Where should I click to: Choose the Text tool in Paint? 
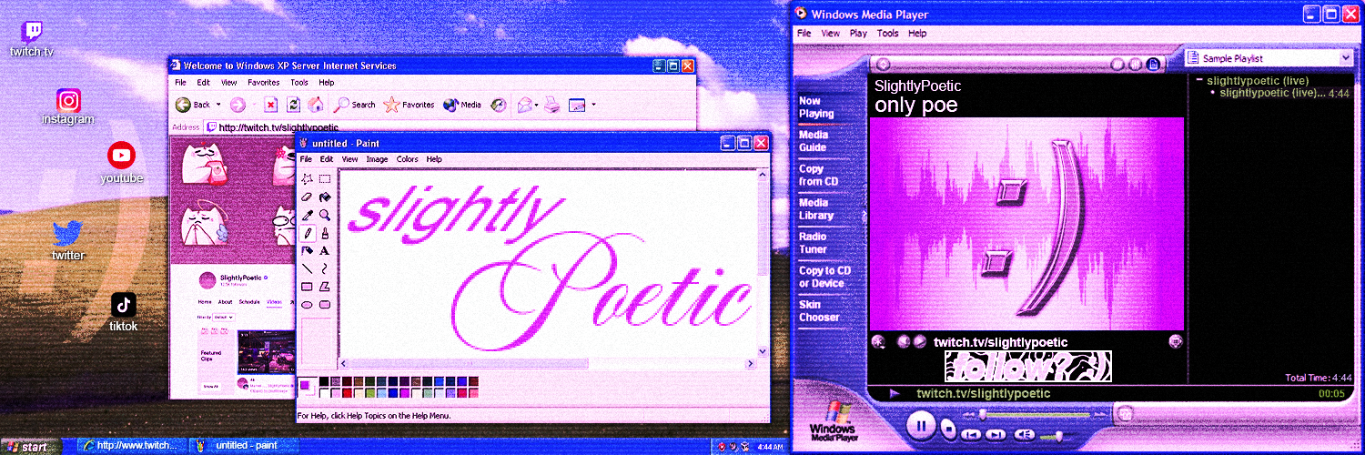pyautogui.click(x=325, y=250)
